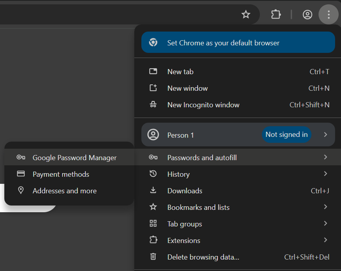Set Chrome as your default browser
The image size is (341, 271).
coord(238,43)
